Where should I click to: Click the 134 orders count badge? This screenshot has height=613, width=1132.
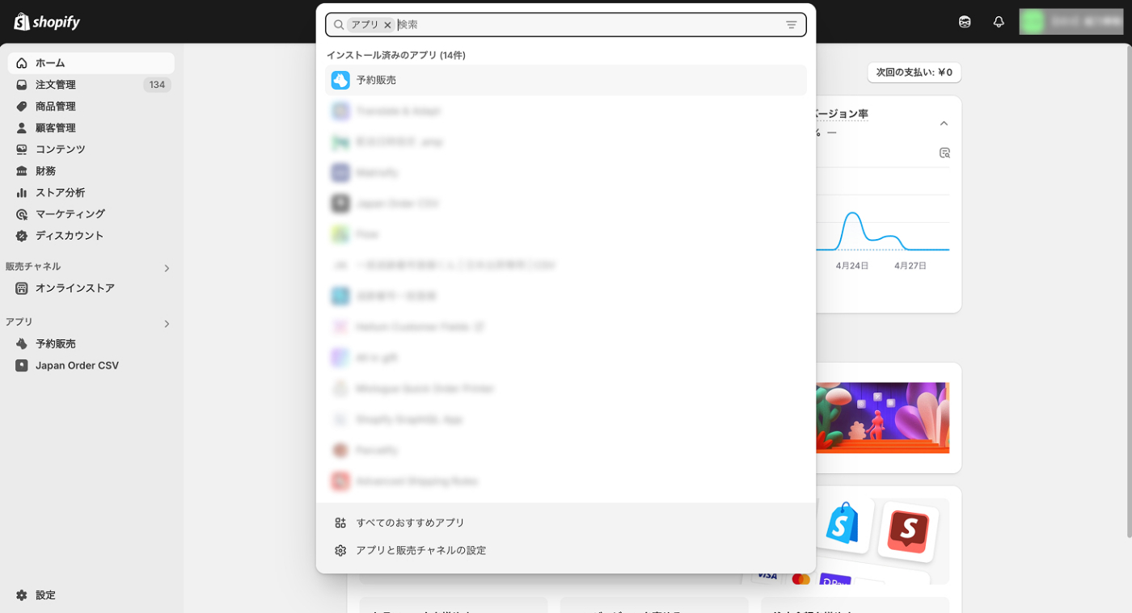coord(157,85)
